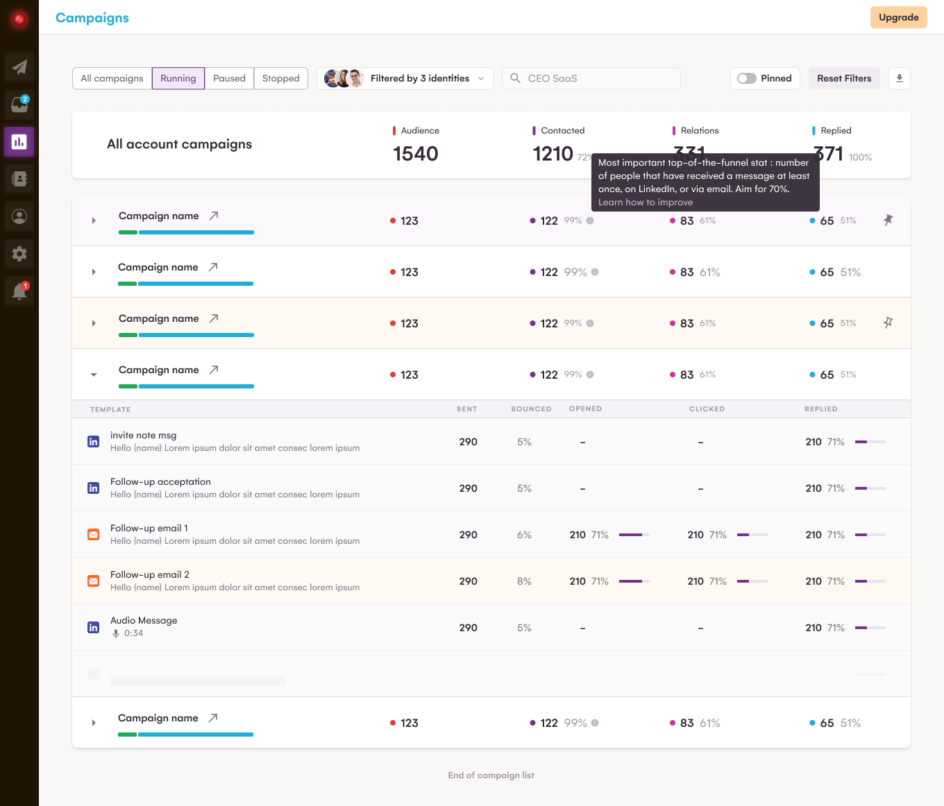Screen dimensions: 944x806
Task: Open the user profile icon in sidebar
Action: point(19,216)
